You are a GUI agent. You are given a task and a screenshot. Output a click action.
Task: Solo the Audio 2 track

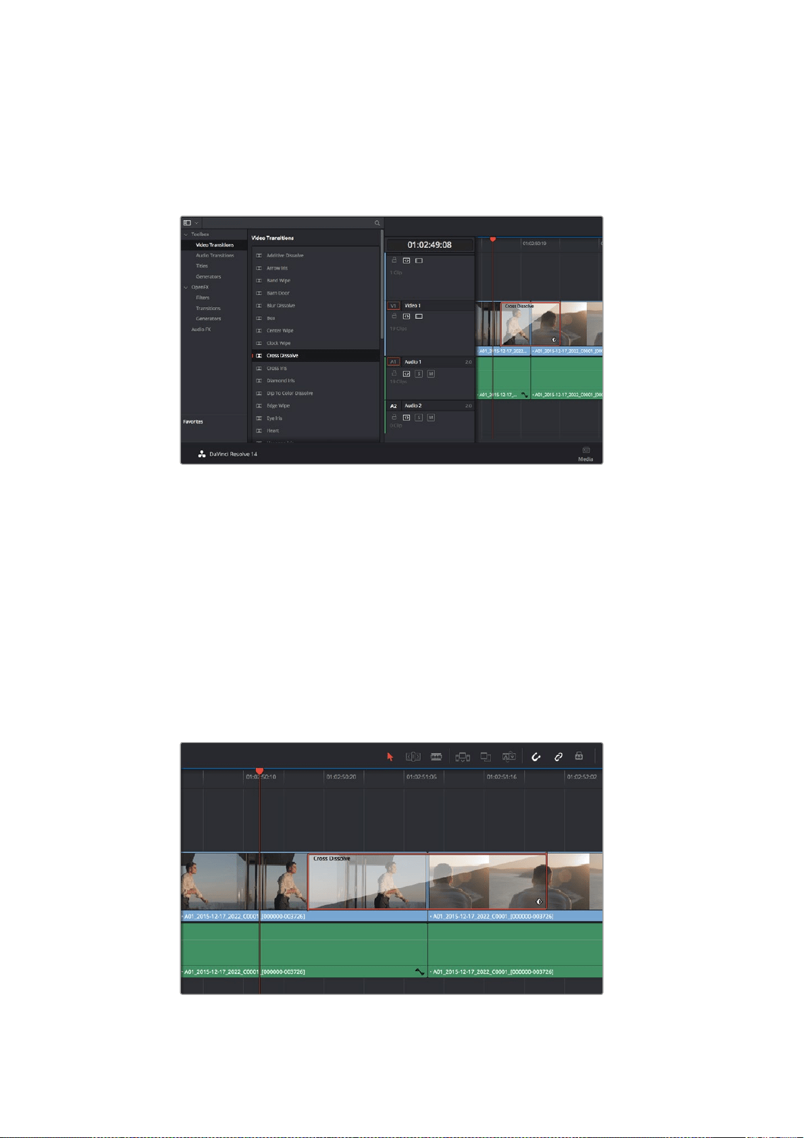pos(419,417)
